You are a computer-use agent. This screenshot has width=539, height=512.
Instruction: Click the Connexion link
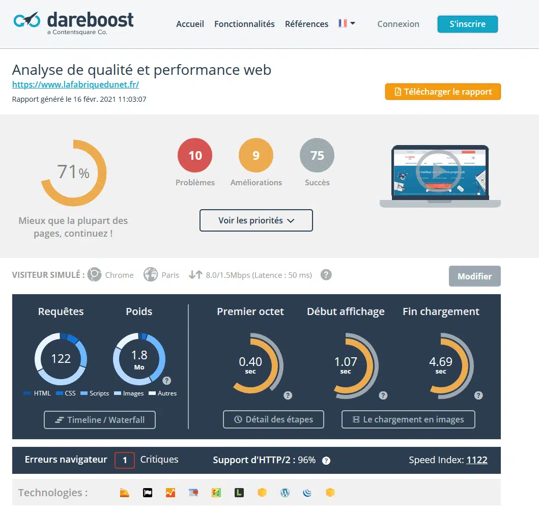(x=398, y=24)
